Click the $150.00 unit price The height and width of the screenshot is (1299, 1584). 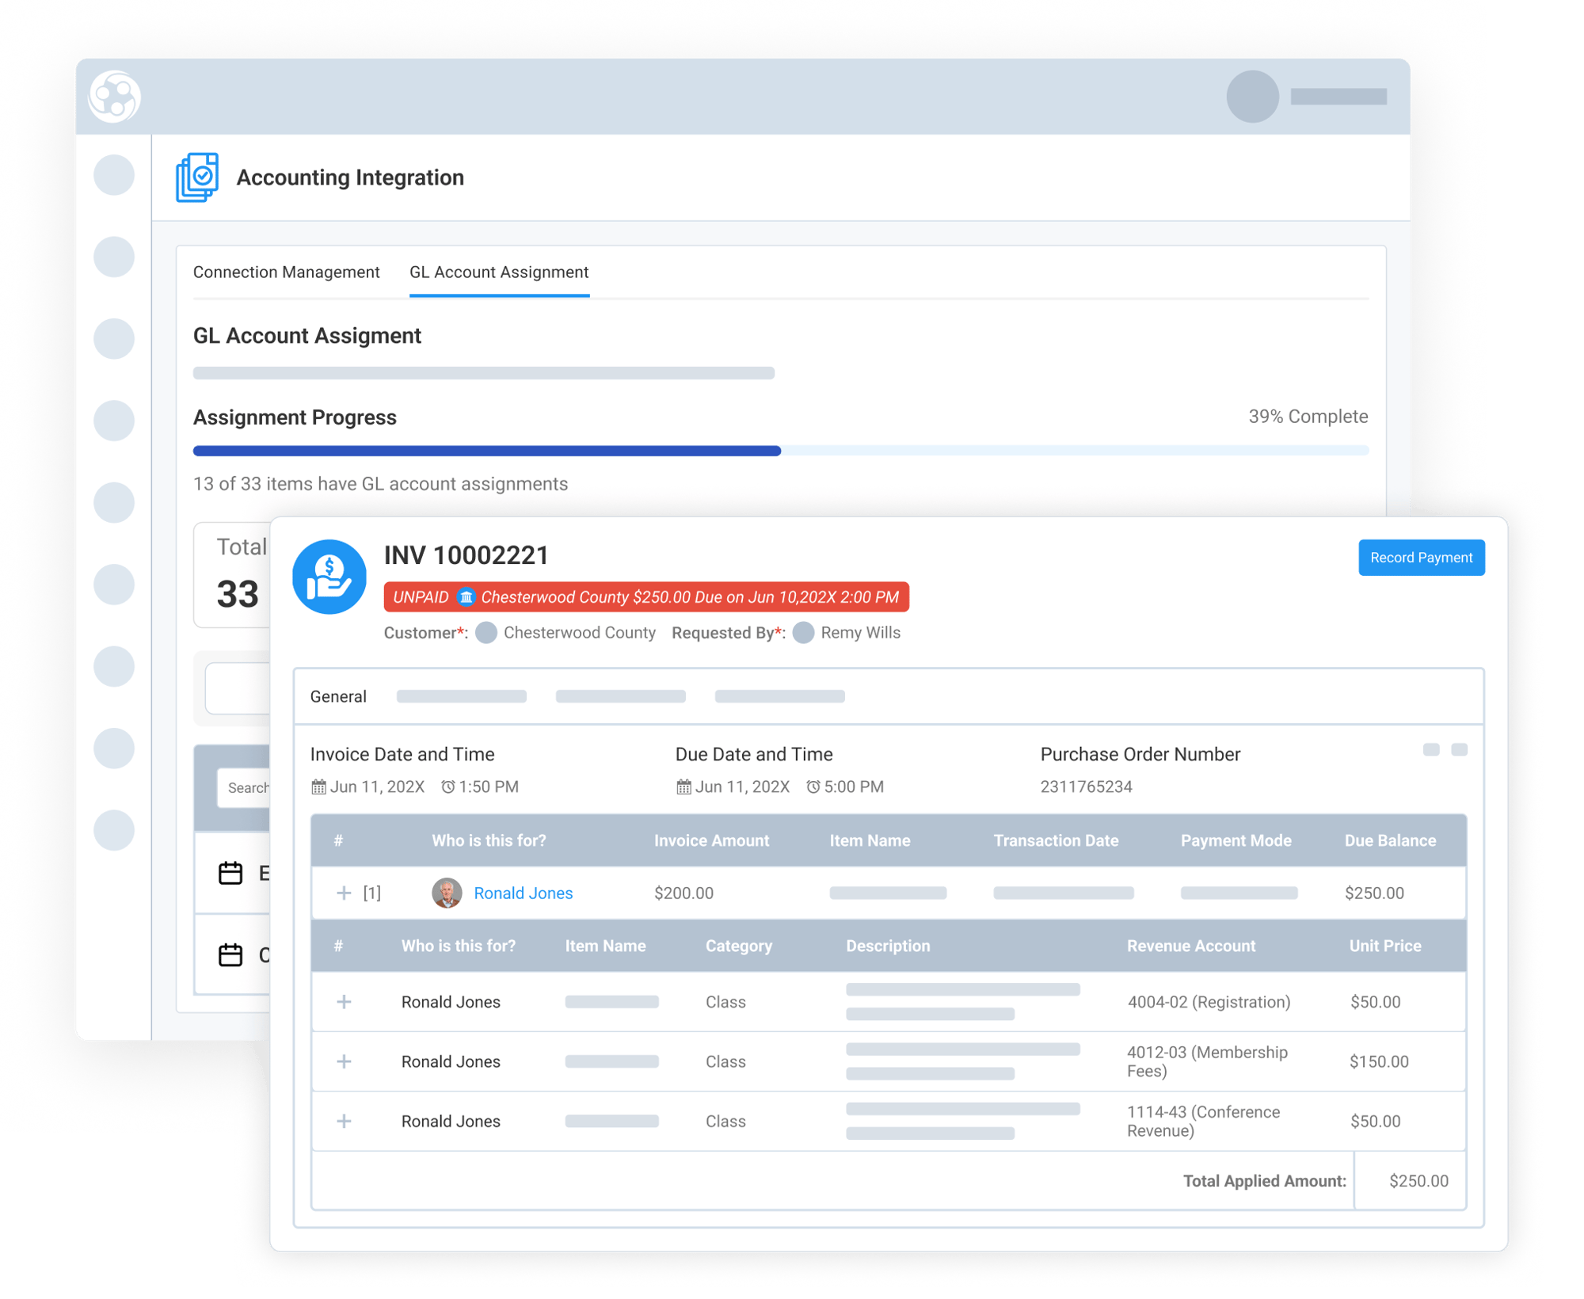coord(1379,1061)
